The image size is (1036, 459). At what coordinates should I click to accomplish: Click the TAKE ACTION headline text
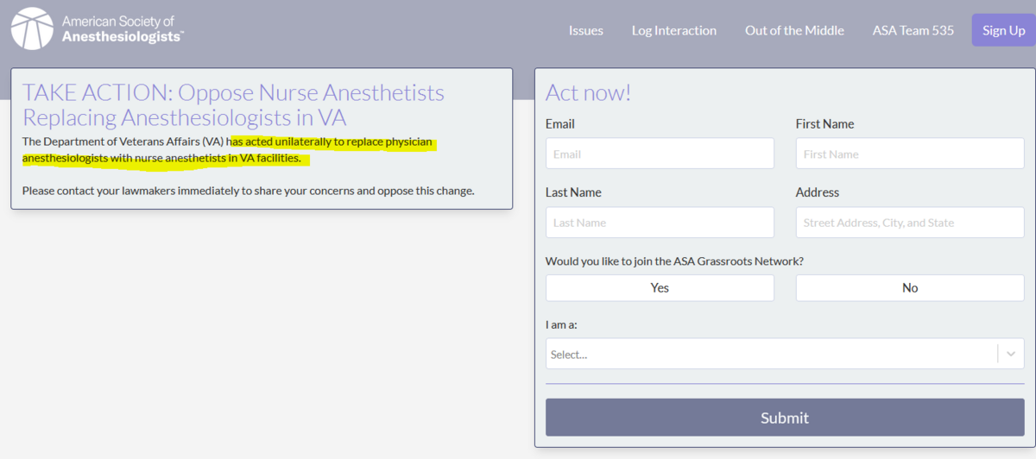coord(233,104)
